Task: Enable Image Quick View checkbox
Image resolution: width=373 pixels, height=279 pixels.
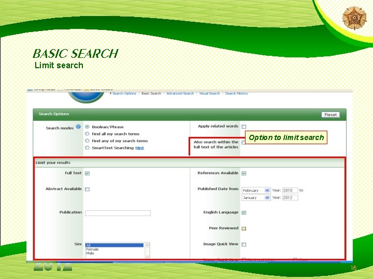Action: [x=244, y=244]
